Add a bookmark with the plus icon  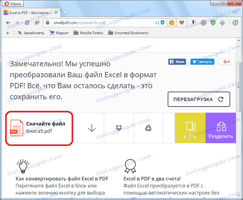(x=8, y=33)
